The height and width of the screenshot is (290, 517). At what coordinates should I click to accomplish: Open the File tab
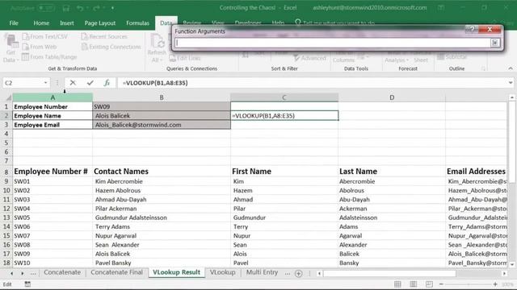(x=14, y=23)
